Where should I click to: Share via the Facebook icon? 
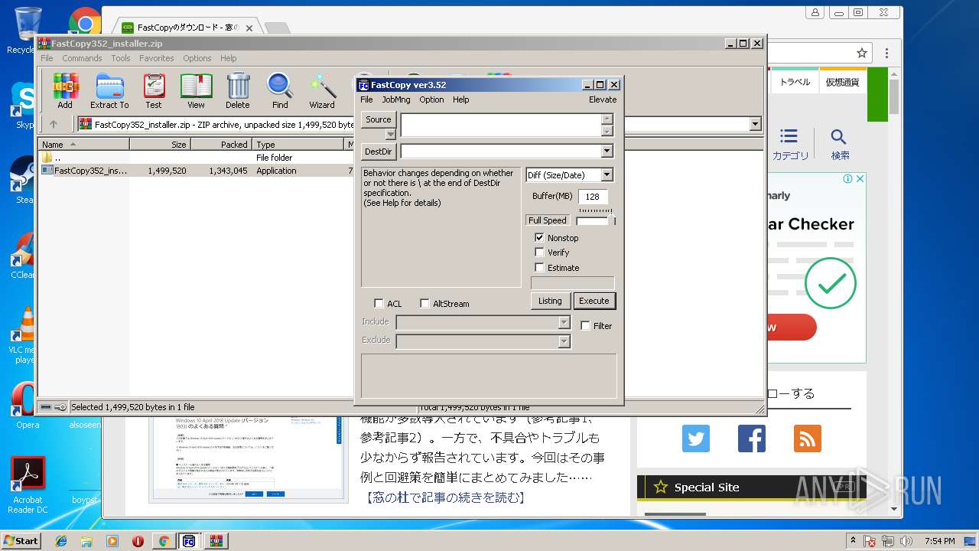click(x=752, y=439)
